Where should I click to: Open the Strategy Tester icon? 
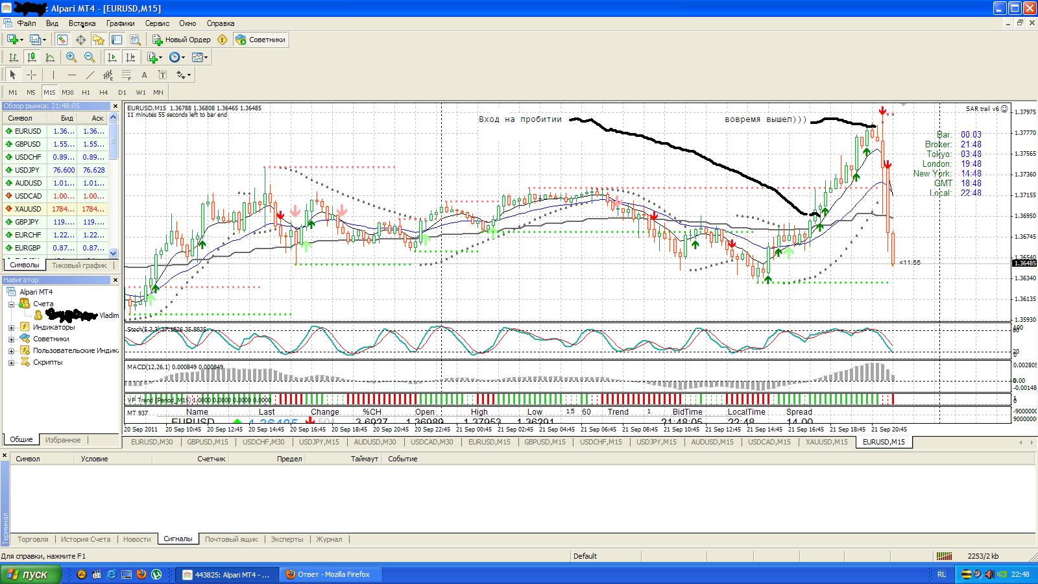pyautogui.click(x=135, y=40)
